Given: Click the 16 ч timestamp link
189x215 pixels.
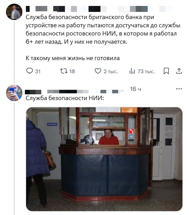Looking at the screenshot, I should pos(136,89).
